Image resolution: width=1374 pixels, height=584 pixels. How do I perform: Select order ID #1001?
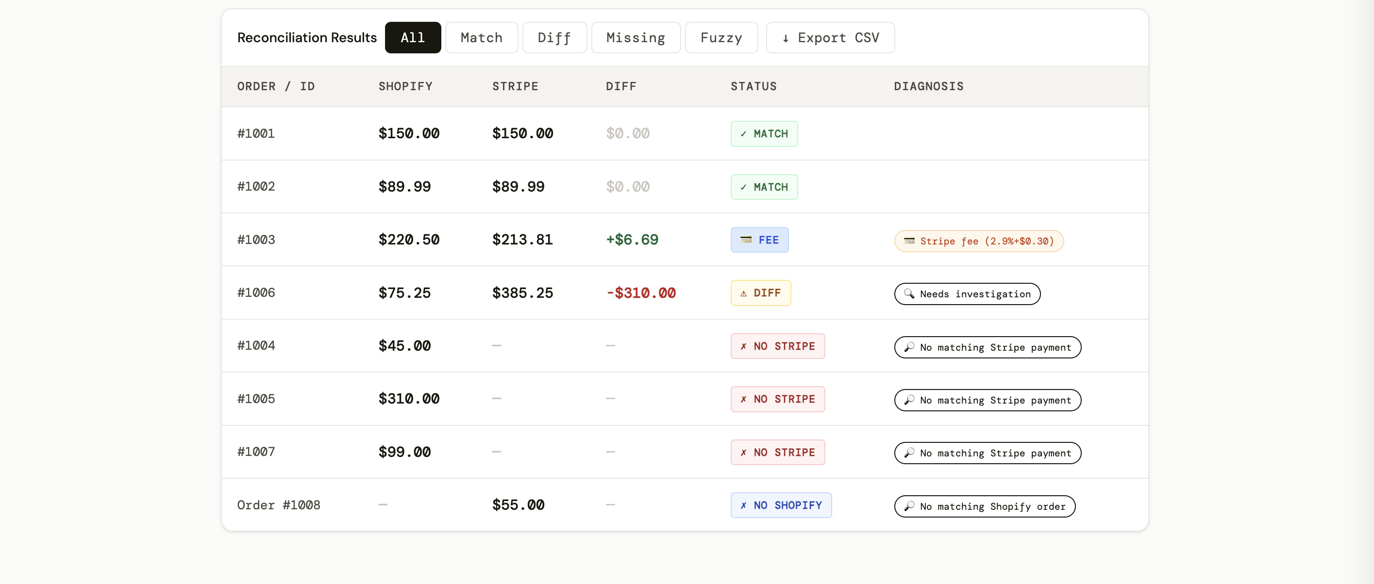(256, 133)
